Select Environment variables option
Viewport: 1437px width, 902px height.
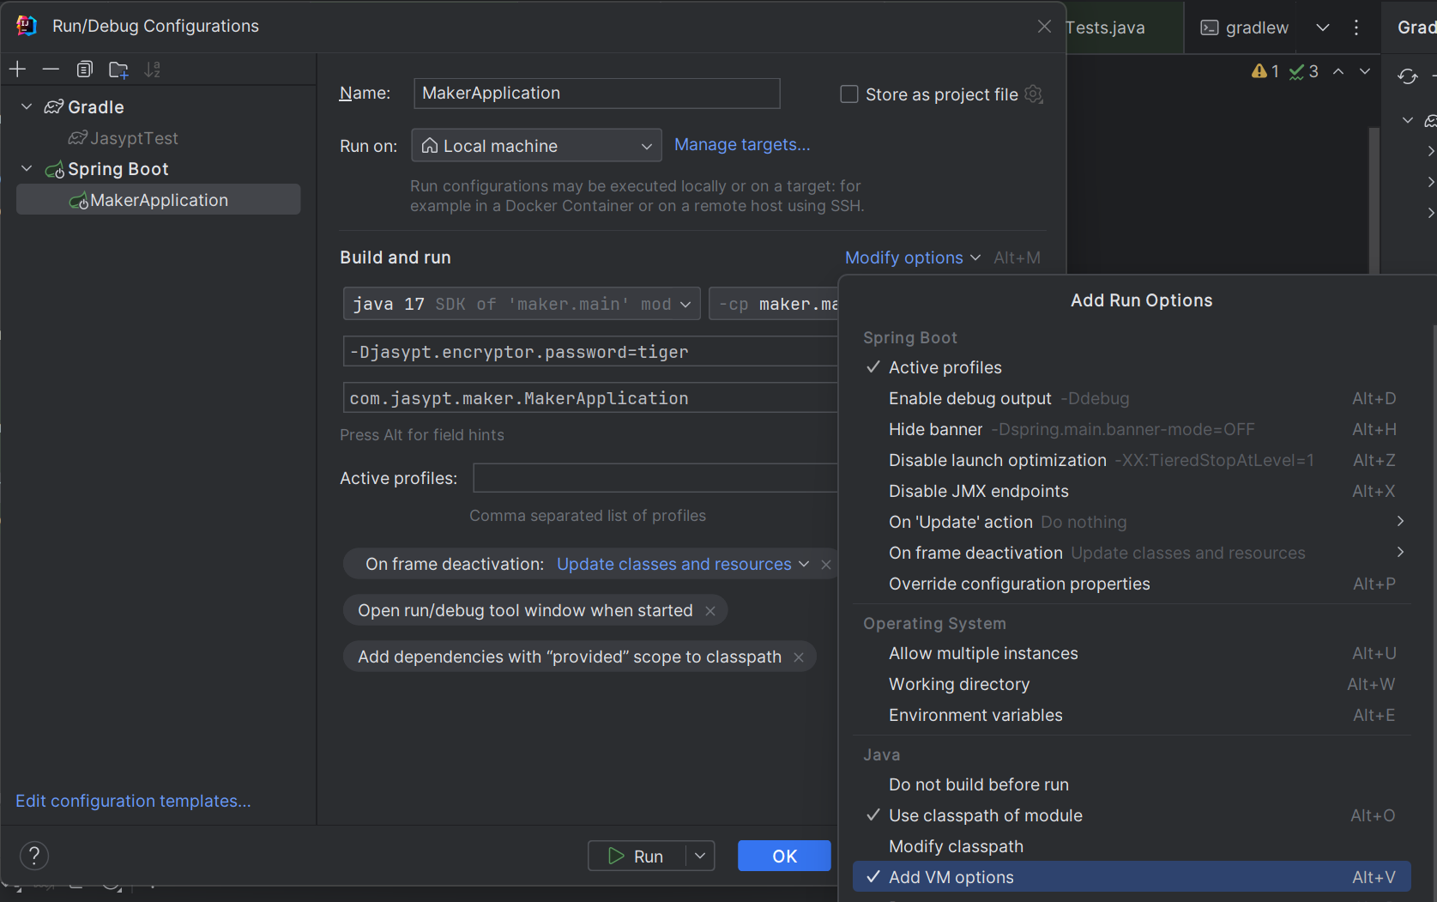1132,715
